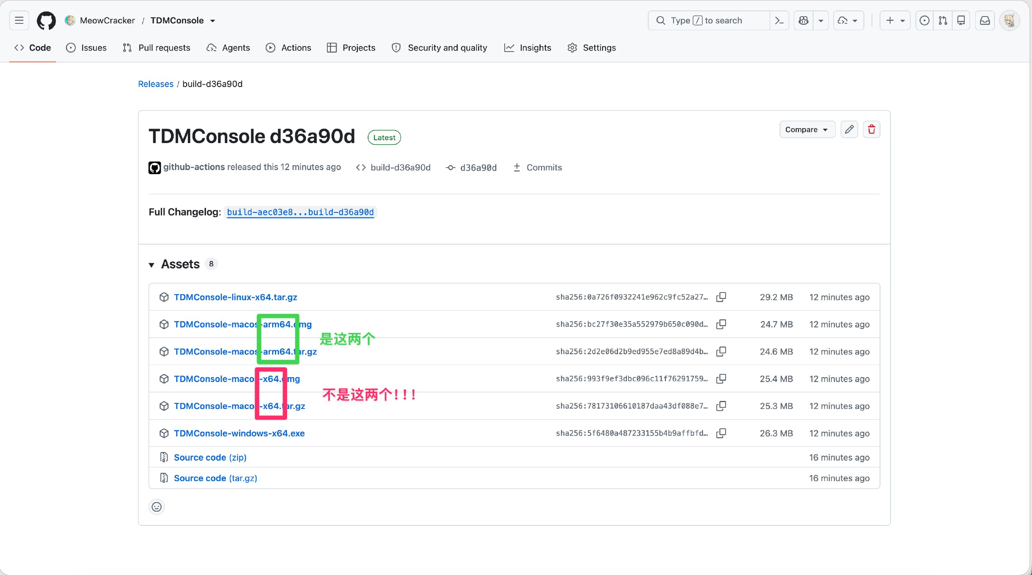Click the Assets count badge 8
The width and height of the screenshot is (1032, 575).
pyautogui.click(x=211, y=264)
